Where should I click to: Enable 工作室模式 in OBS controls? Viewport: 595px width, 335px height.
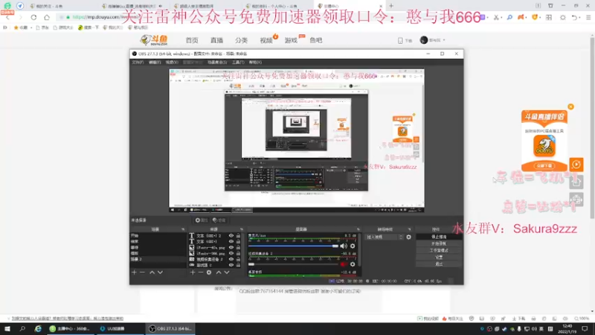click(x=439, y=250)
